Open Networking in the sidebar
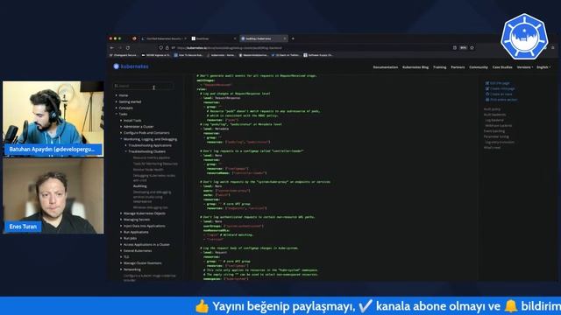Viewport: 561px width, 315px height. click(x=132, y=269)
